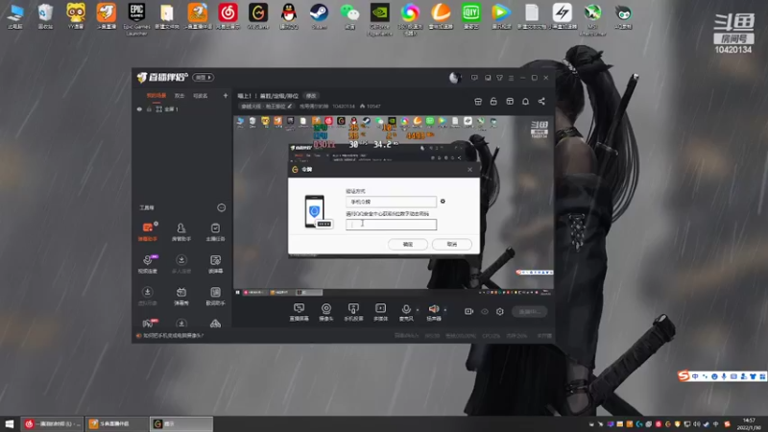
Task: Open WeChat desktop icon
Action: click(349, 16)
